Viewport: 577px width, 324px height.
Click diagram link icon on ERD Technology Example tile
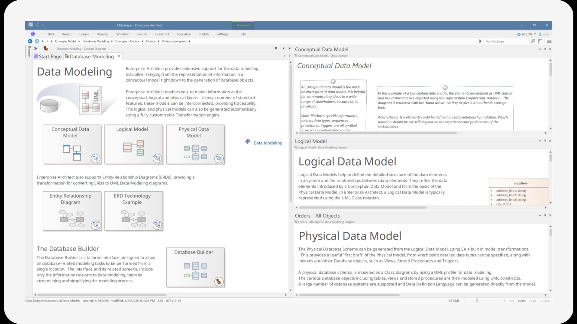pyautogui.click(x=157, y=225)
